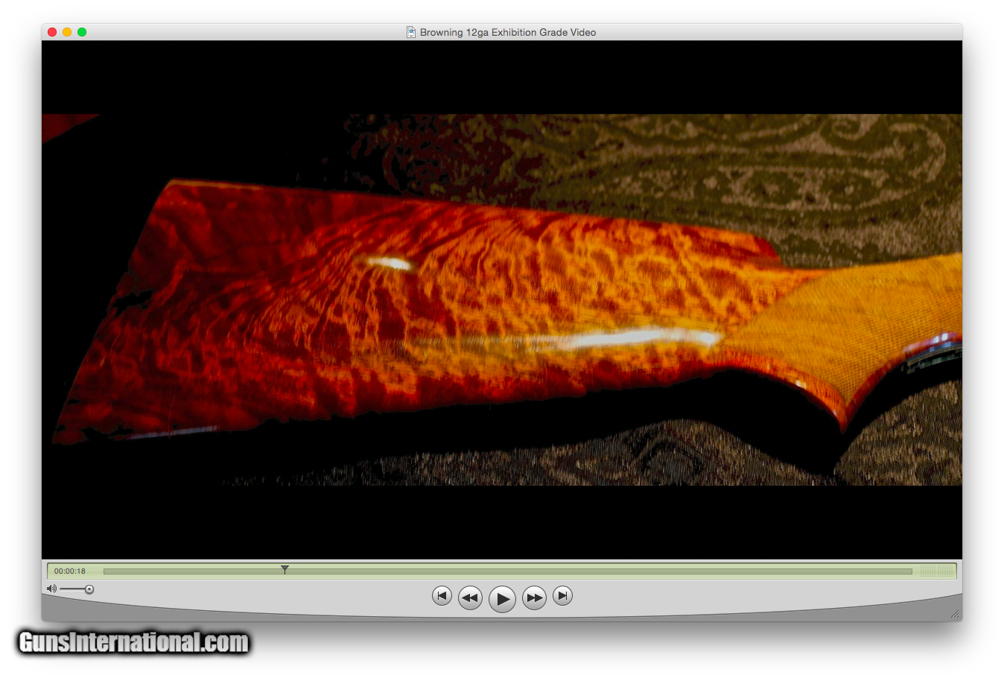Click the timeline playhead marker
This screenshot has height=681, width=1004.
(x=285, y=570)
